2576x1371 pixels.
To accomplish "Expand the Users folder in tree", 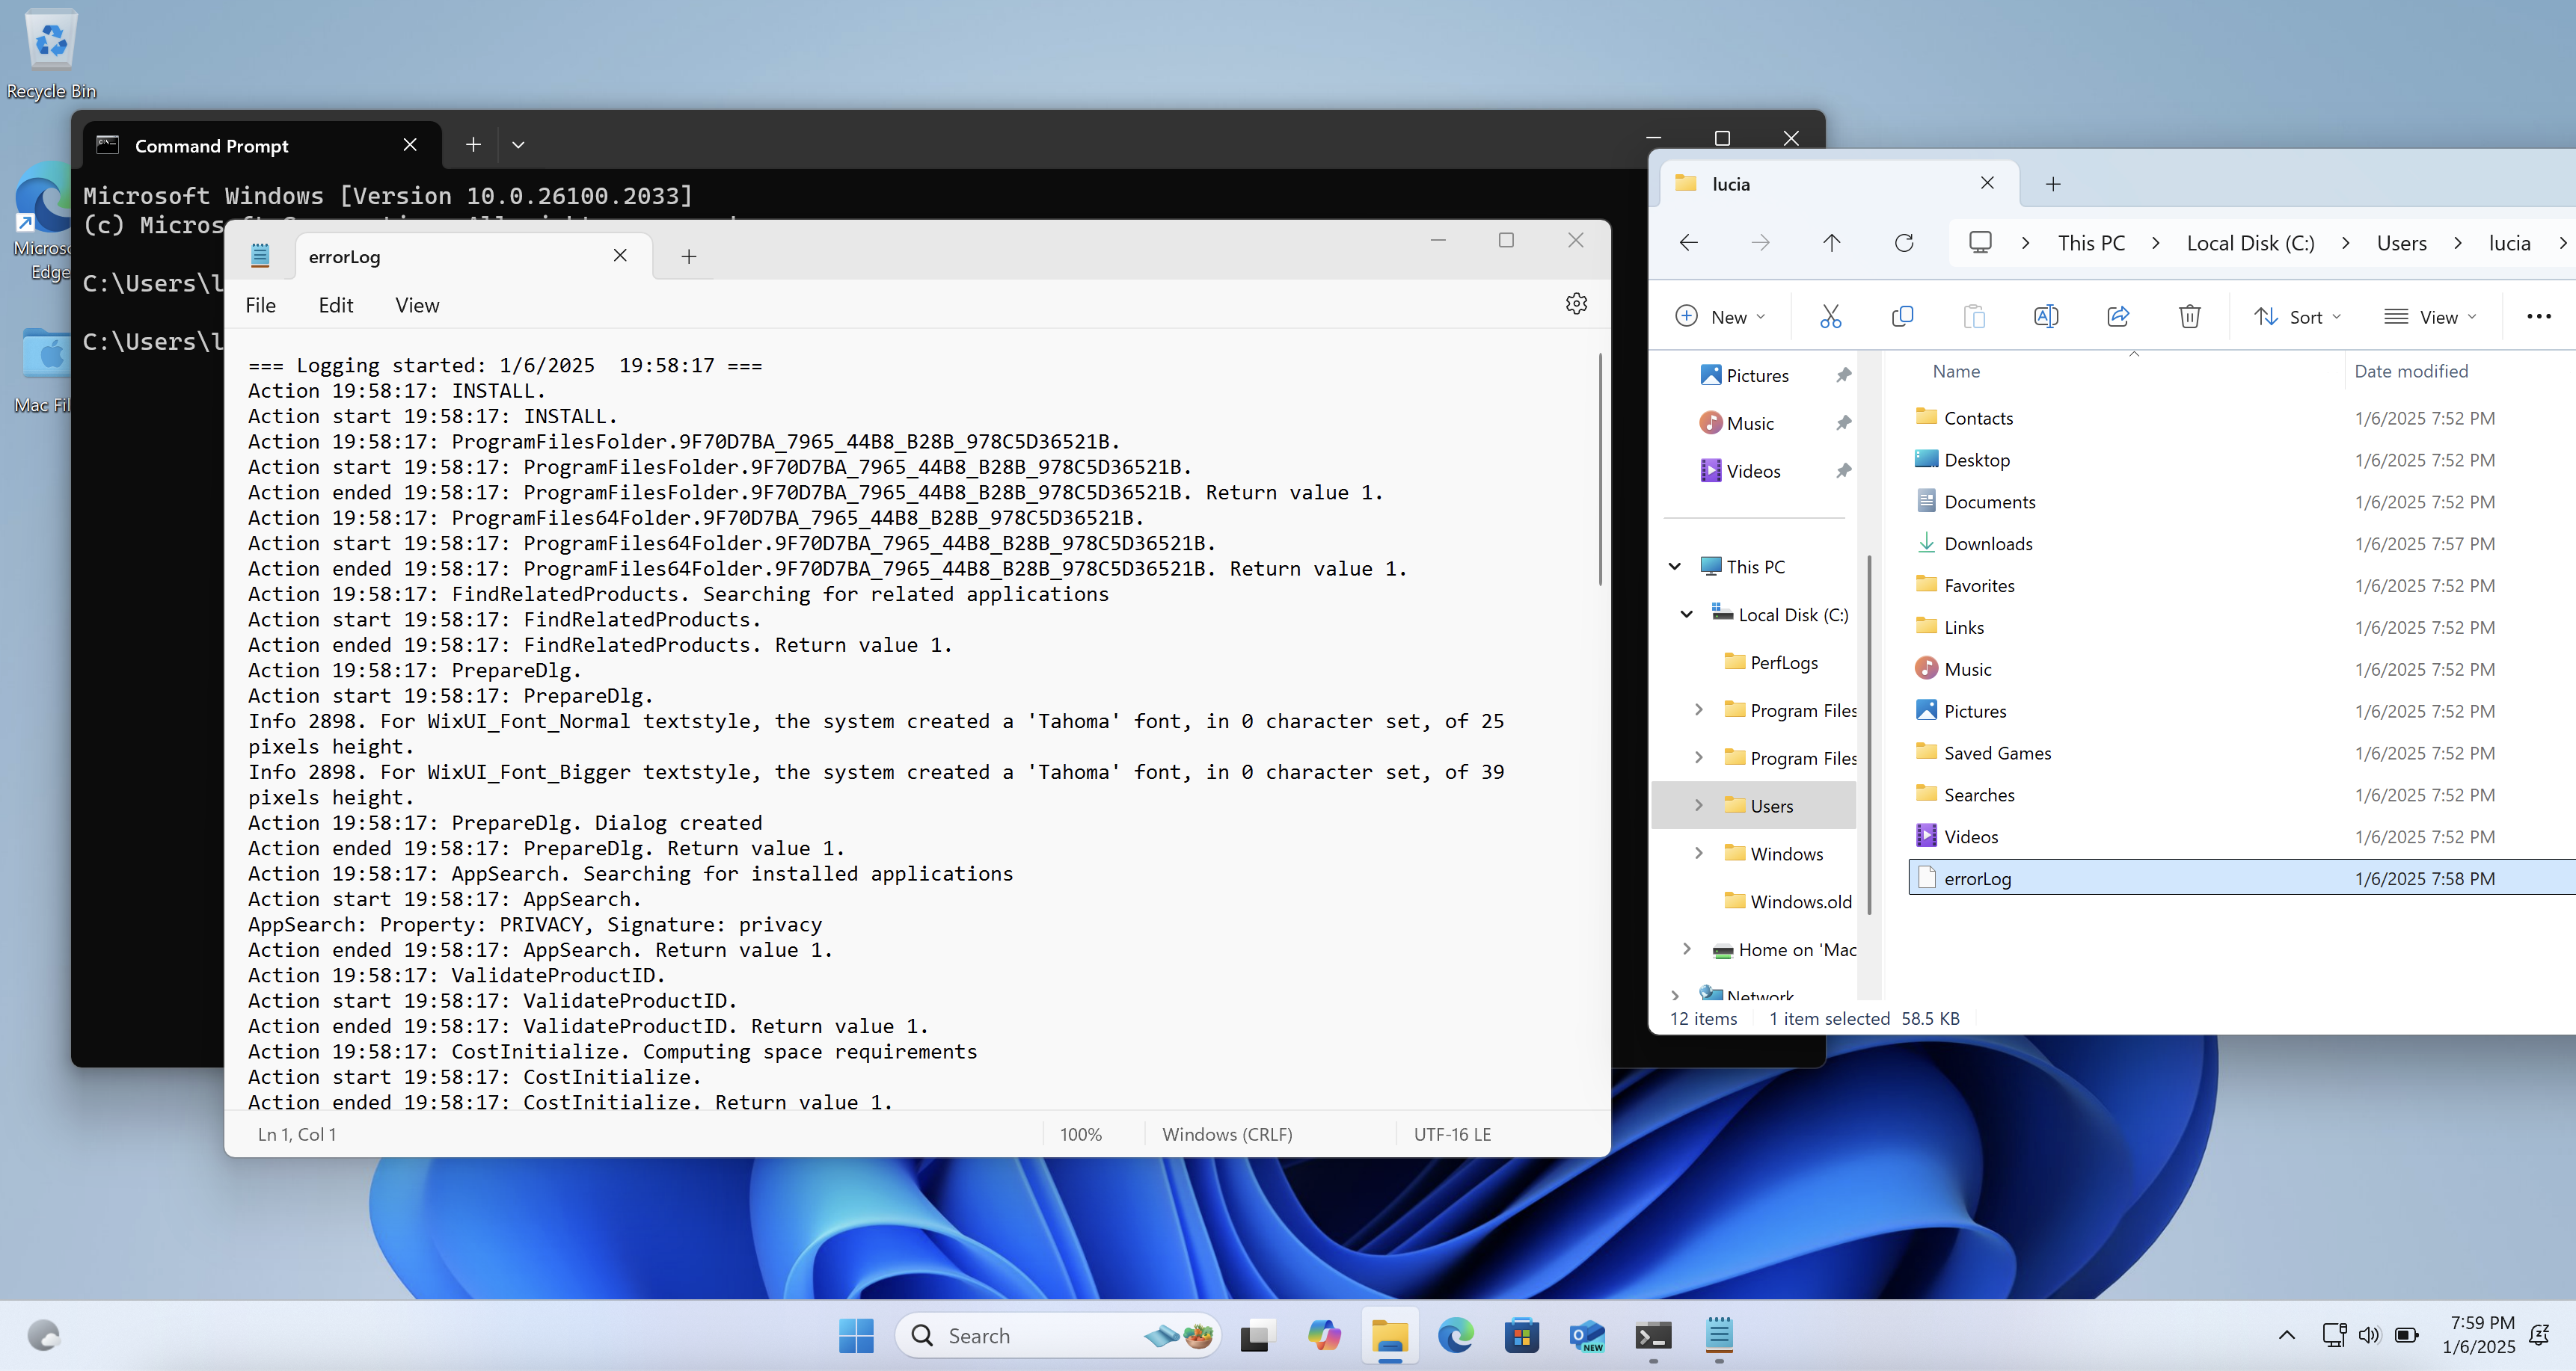I will (x=1698, y=805).
